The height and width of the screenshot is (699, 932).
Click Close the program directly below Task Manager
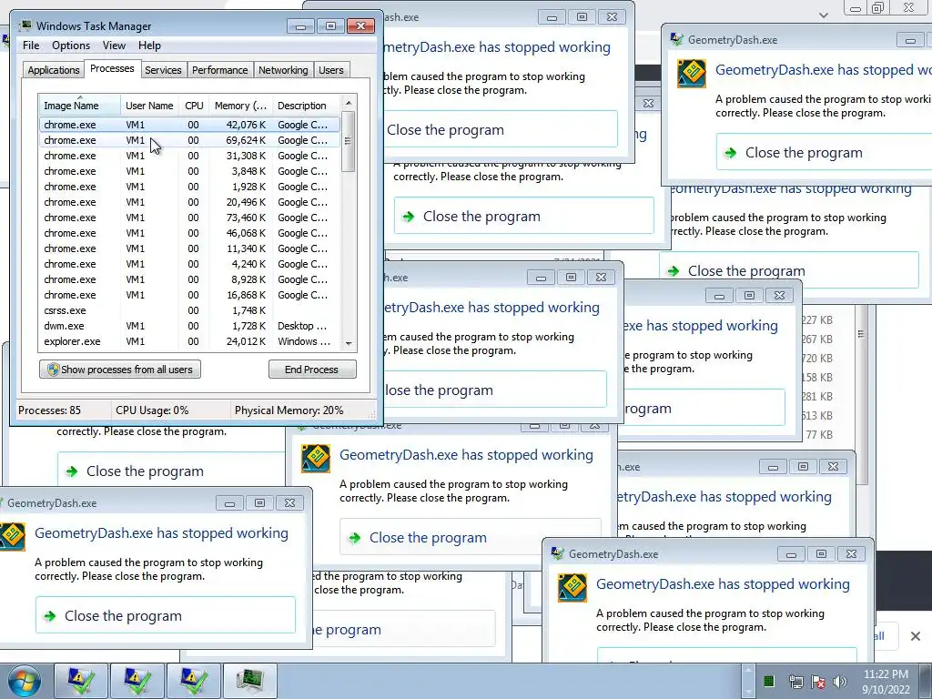point(171,471)
